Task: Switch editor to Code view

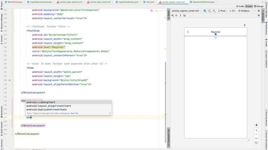Action: pyautogui.click(x=240, y=6)
